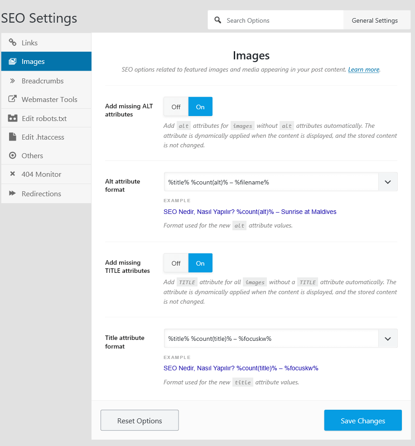Screen dimensions: 415x446
Task: Click the Reset Options button
Action: click(140, 421)
